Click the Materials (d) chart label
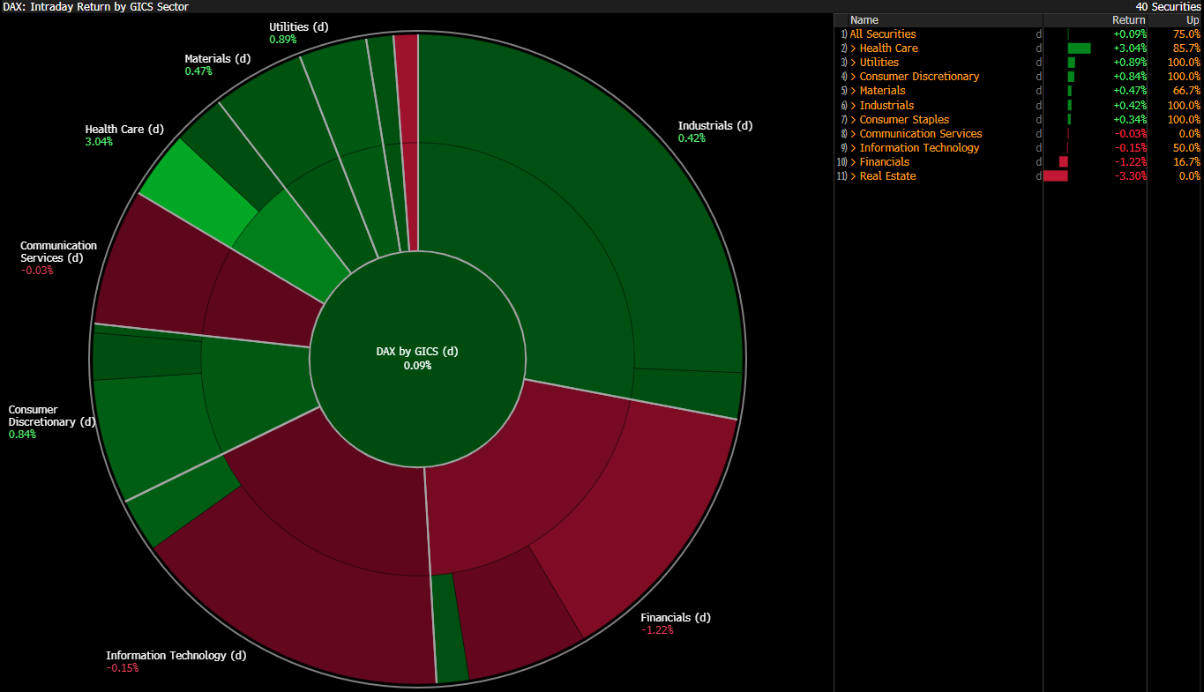Image resolution: width=1204 pixels, height=692 pixels. tap(218, 59)
